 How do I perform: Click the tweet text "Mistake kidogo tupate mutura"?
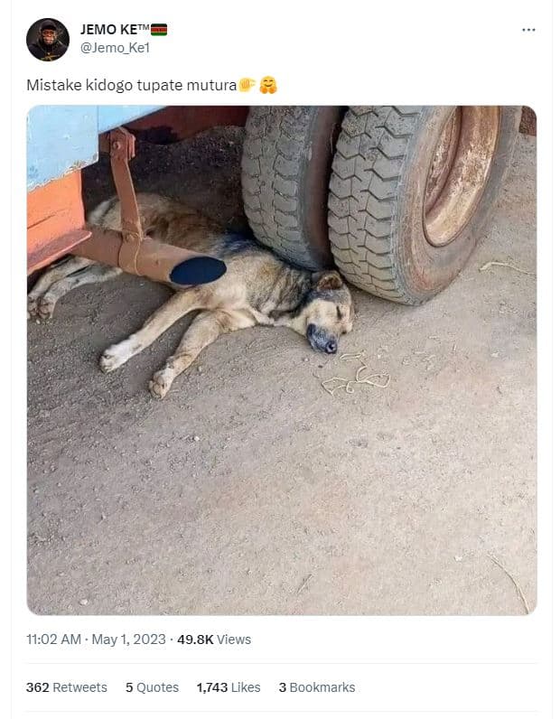point(131,86)
